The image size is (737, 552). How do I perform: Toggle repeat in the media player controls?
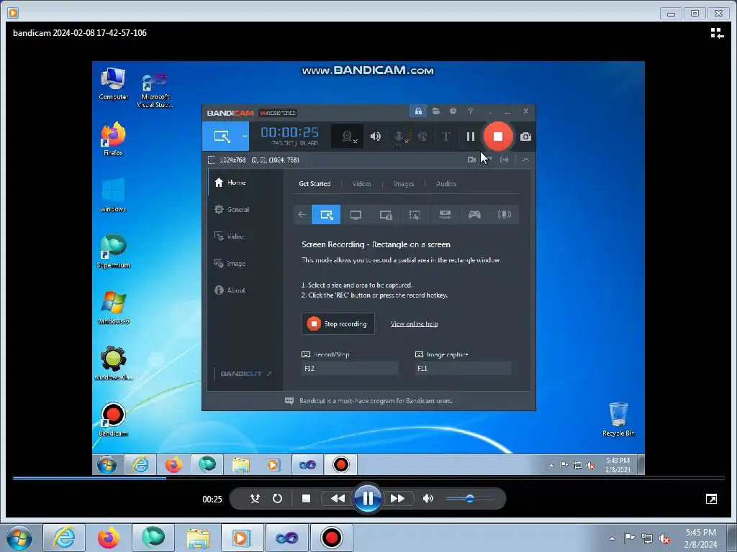[x=277, y=499]
